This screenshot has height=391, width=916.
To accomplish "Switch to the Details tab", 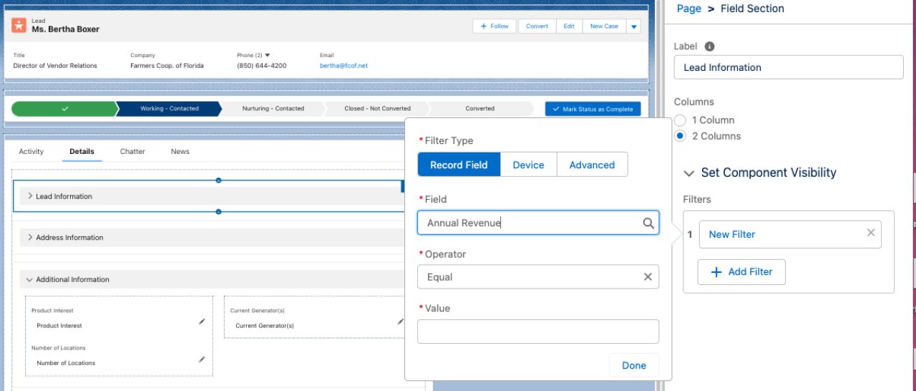I will 82,152.
